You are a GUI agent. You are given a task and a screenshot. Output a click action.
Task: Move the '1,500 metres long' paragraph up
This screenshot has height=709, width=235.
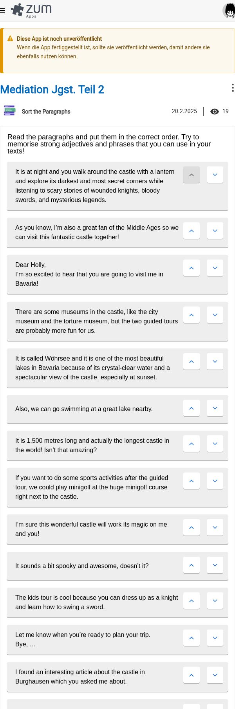click(192, 444)
